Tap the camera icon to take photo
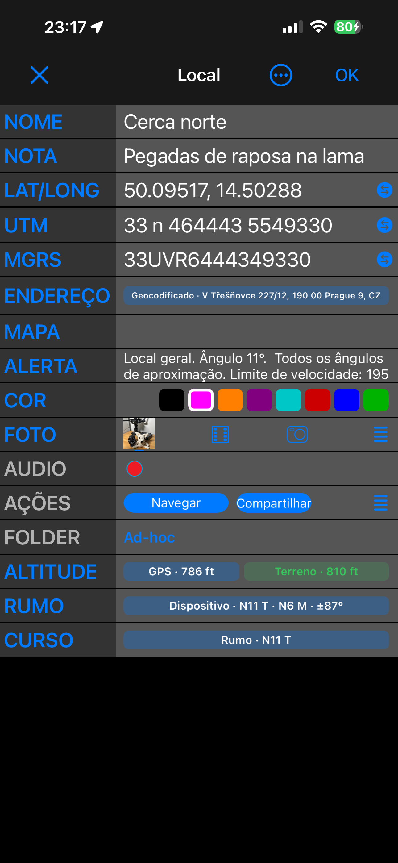398x863 pixels. click(x=297, y=435)
